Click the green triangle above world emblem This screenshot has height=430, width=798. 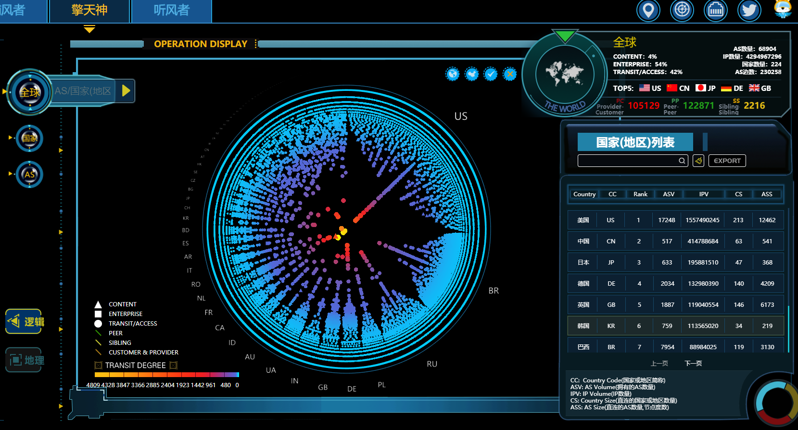click(565, 36)
